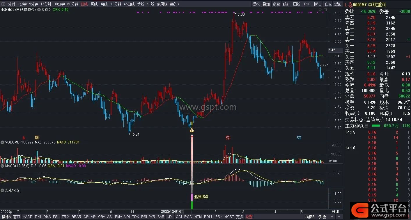
Task: Click the 日线 period label at axis corner
Action: [335, 212]
